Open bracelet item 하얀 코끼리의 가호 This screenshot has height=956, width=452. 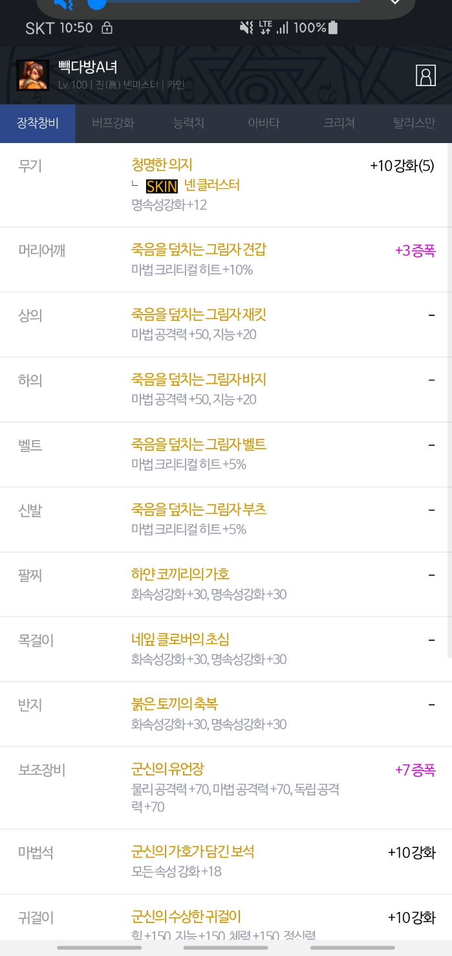coord(180,574)
